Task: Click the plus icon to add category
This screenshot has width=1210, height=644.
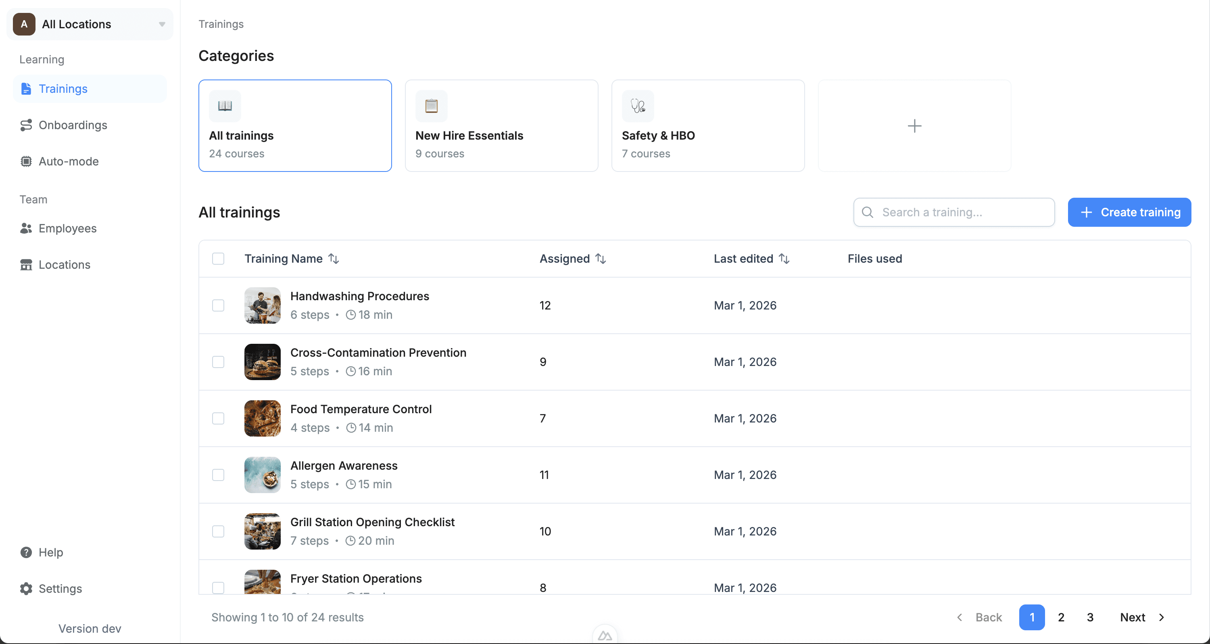Action: coord(914,125)
